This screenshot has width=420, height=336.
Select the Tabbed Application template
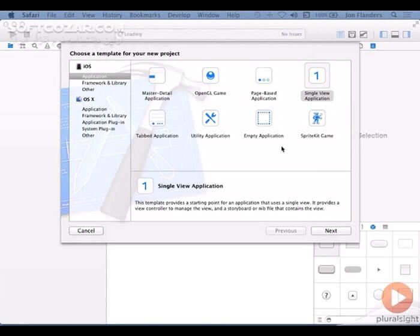click(x=157, y=119)
